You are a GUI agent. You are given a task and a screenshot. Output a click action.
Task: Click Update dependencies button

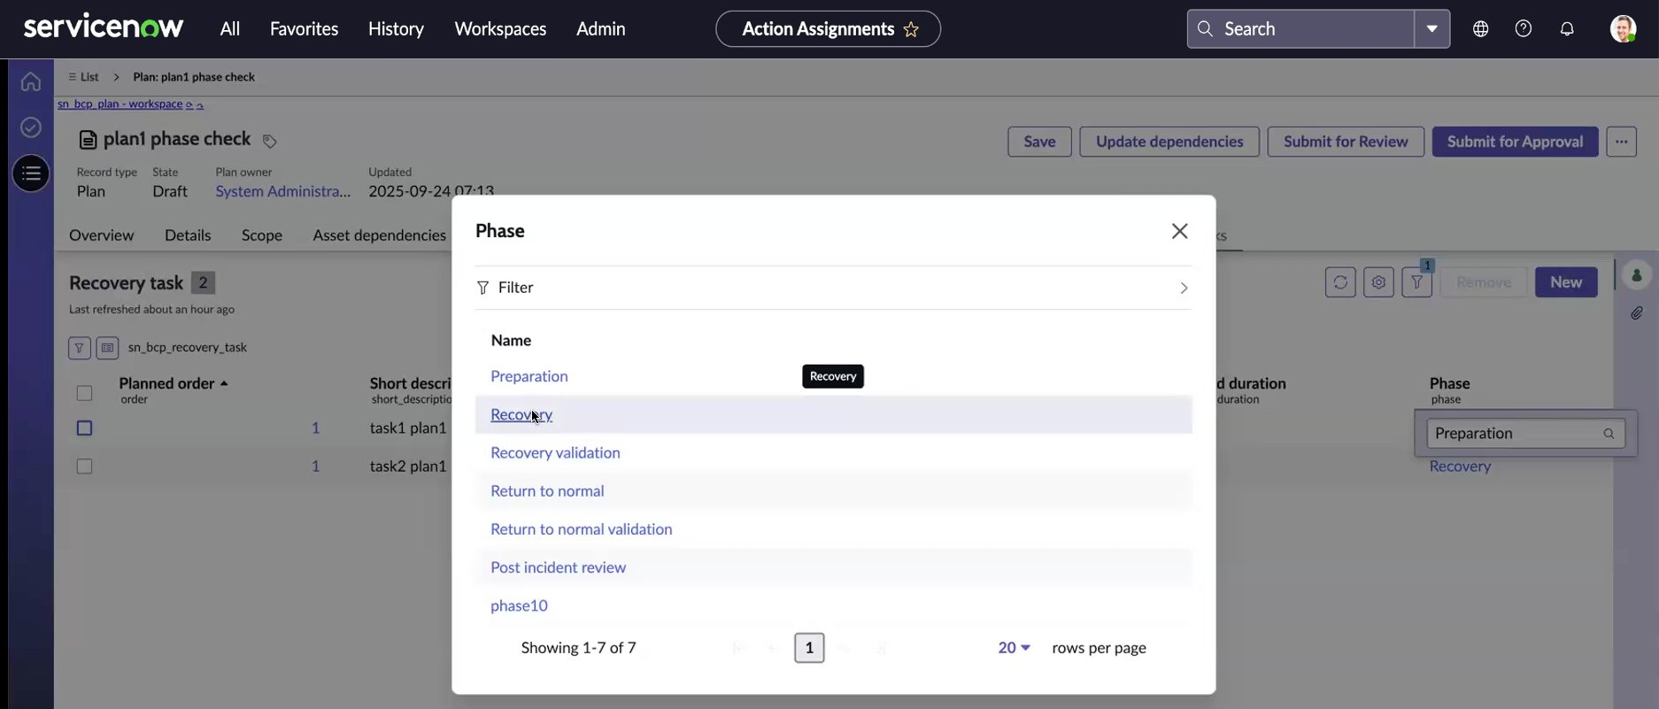coord(1169,142)
